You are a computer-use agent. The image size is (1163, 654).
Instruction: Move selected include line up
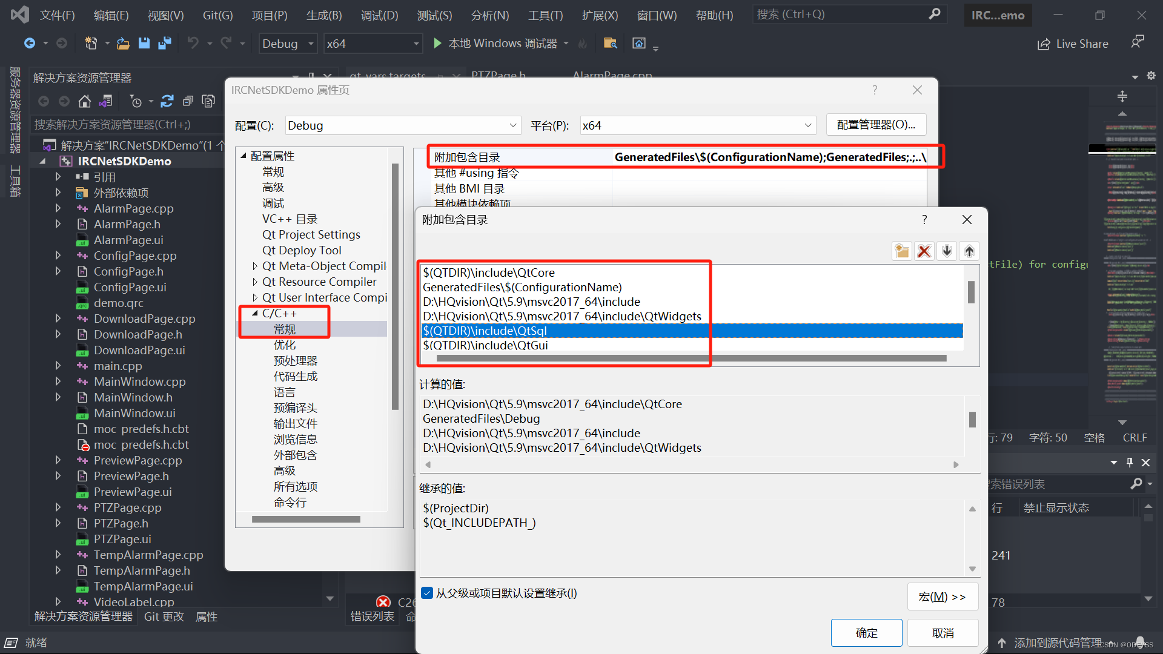pyautogui.click(x=969, y=251)
